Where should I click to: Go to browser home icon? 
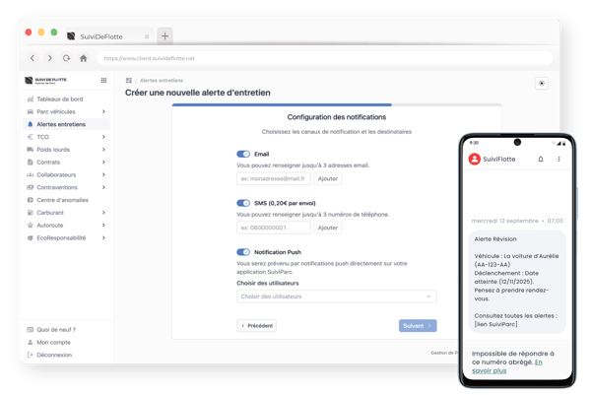pos(84,58)
